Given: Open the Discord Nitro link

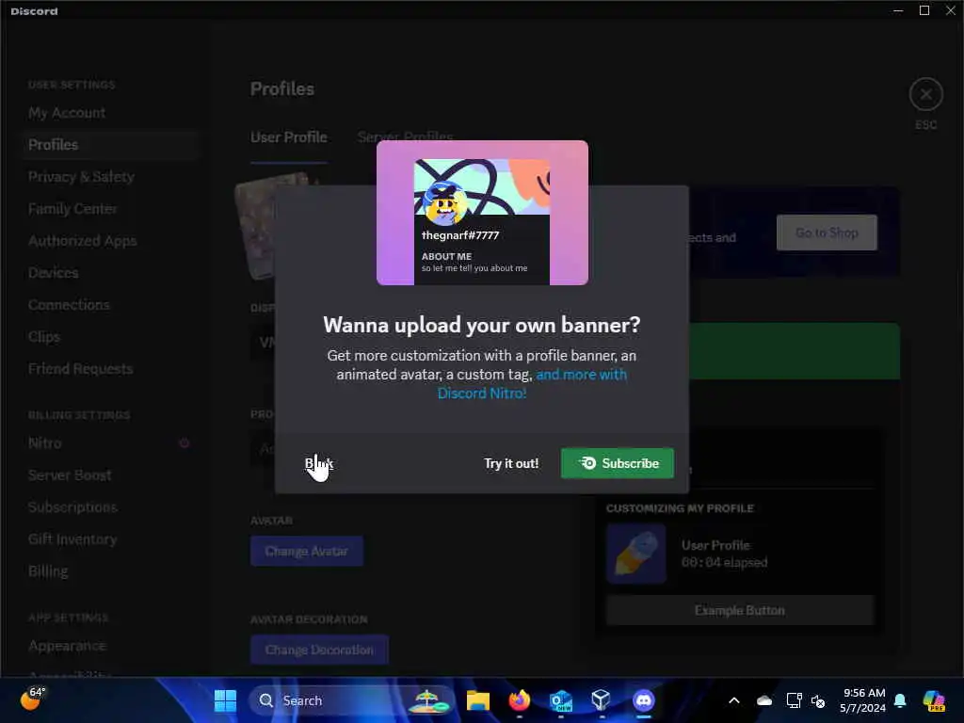Looking at the screenshot, I should tap(532, 384).
